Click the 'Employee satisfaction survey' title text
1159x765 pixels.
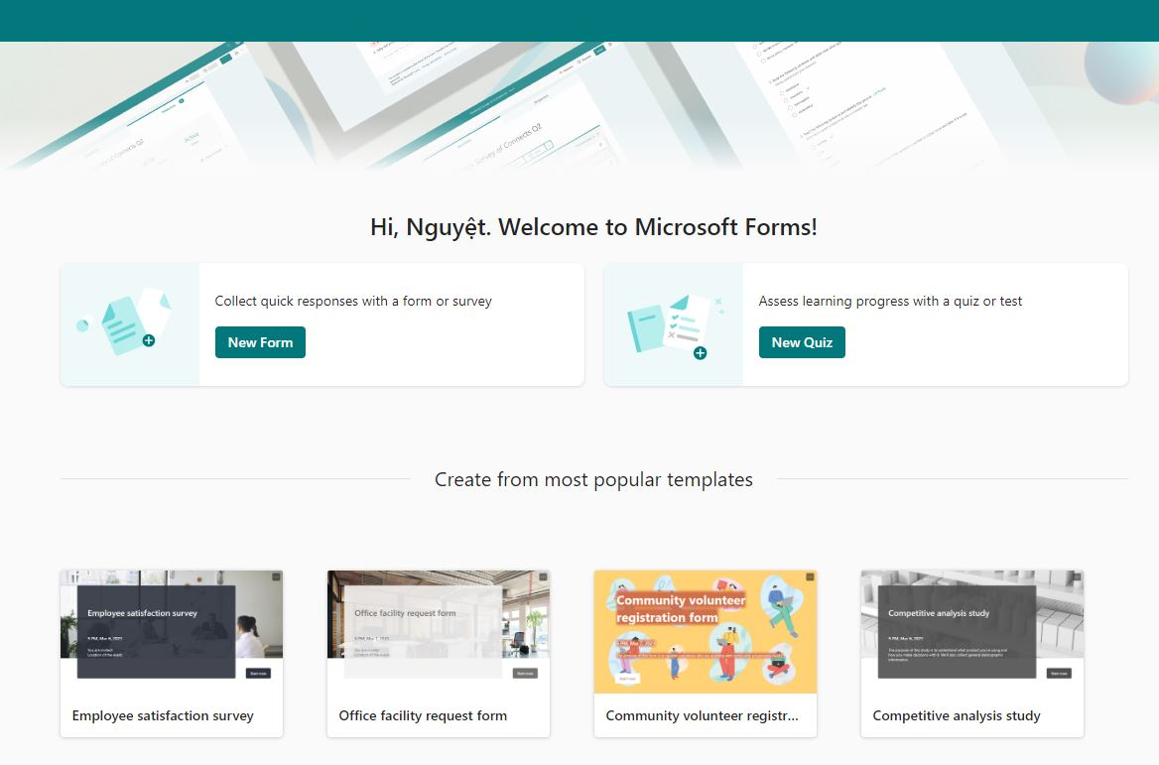click(163, 715)
